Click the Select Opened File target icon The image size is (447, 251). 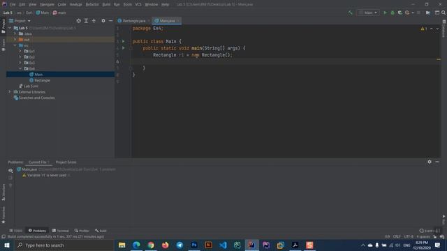click(x=78, y=21)
